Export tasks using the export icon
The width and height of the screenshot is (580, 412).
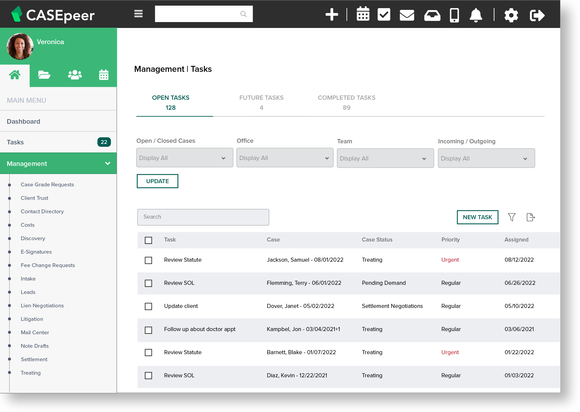531,217
